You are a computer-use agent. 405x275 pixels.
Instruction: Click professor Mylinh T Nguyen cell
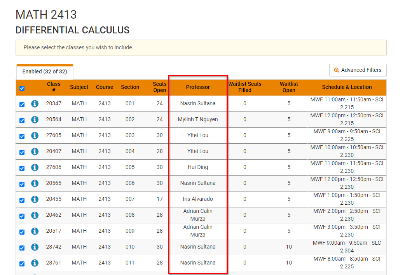click(198, 119)
